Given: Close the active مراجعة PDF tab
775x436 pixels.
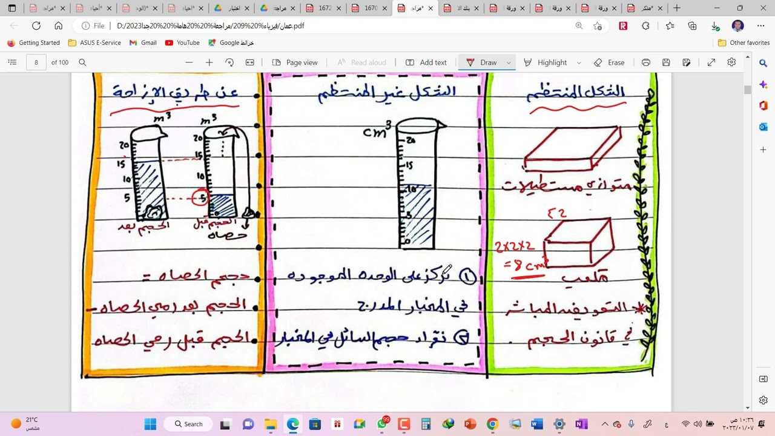Looking at the screenshot, I should pos(430,8).
